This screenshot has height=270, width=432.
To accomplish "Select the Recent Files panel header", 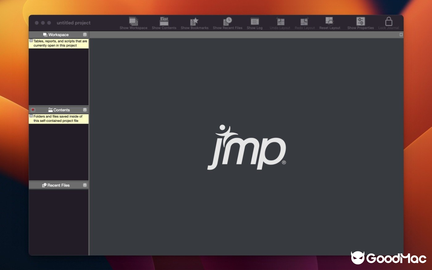I will (x=59, y=185).
